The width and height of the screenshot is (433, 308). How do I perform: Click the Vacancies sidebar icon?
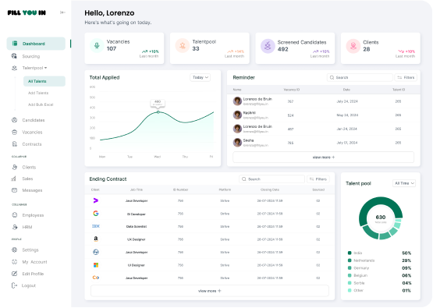click(x=14, y=133)
